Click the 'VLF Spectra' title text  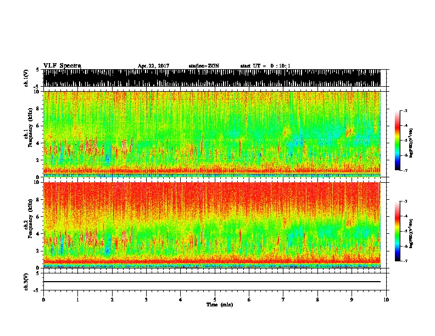point(62,65)
